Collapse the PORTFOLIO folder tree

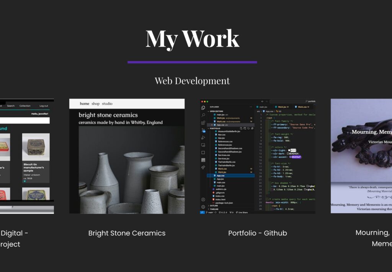point(209,128)
